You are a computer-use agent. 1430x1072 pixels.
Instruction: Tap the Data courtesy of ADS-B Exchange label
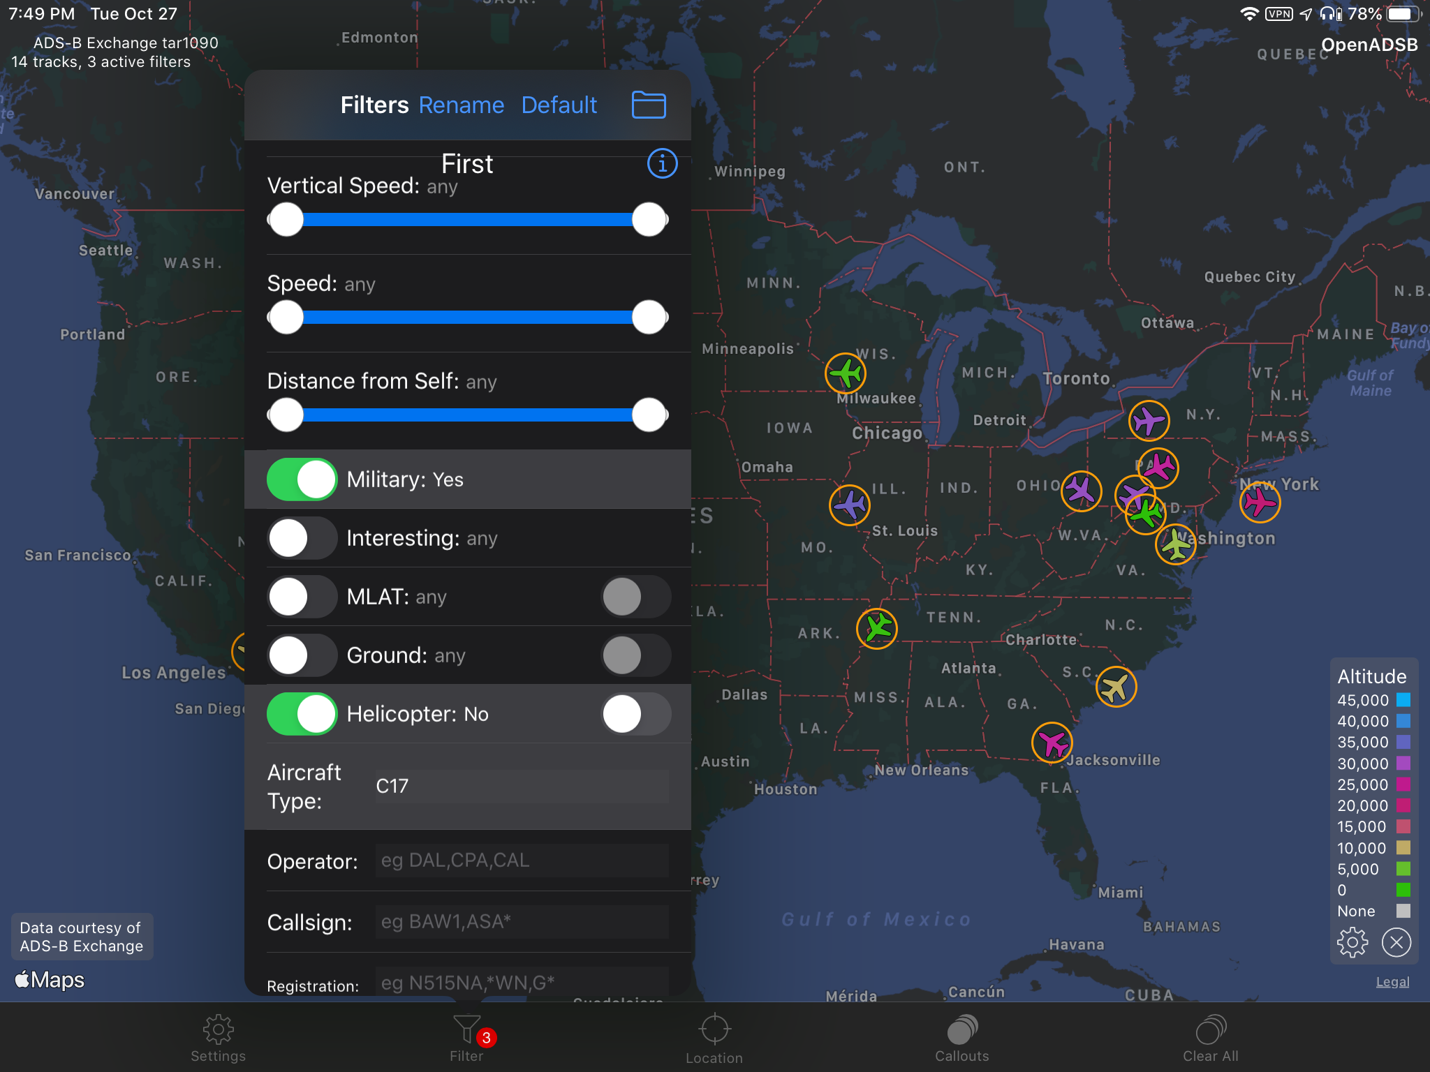click(82, 937)
